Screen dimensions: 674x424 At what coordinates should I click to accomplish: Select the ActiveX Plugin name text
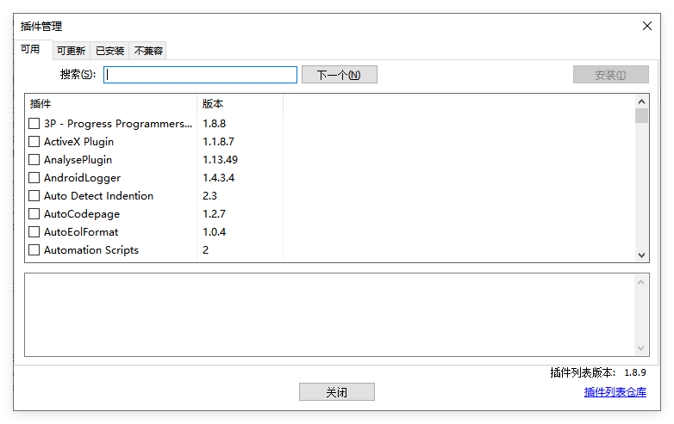click(x=78, y=142)
